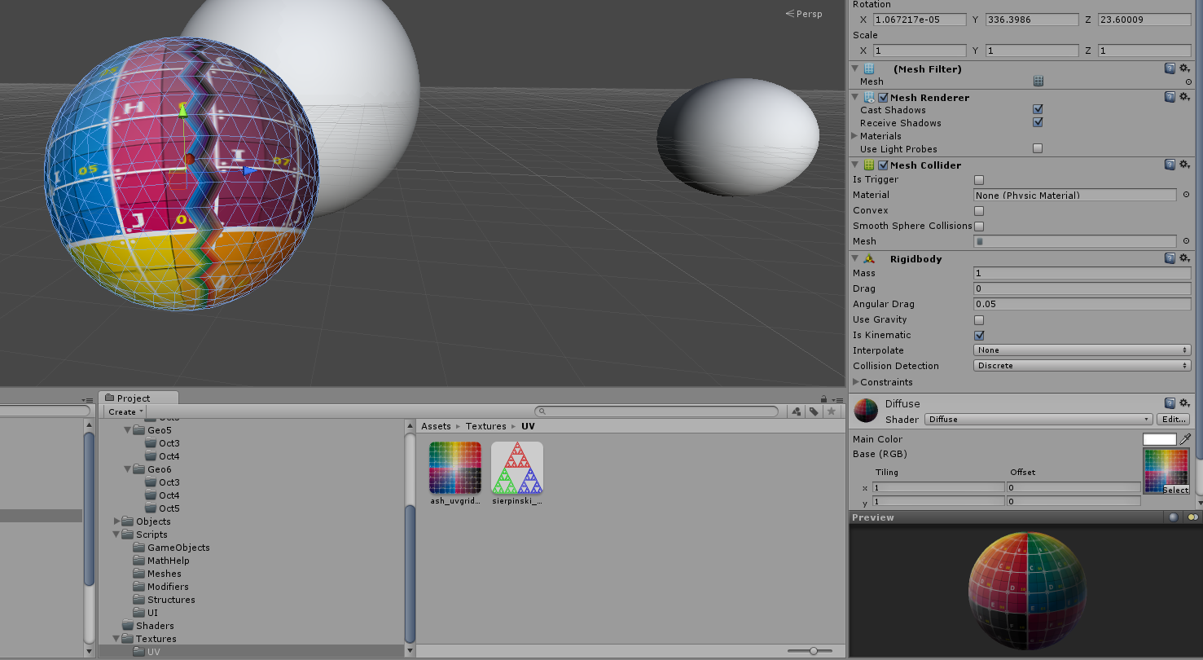Screen dimensions: 1203x660
Task: Toggle Mesh Renderer enabled checkbox
Action: (883, 98)
